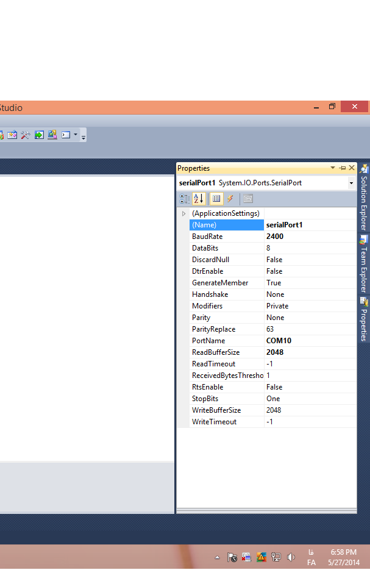Viewport: 370px width, 570px height.
Task: Click the computer with red X tray icon
Action: click(246, 557)
